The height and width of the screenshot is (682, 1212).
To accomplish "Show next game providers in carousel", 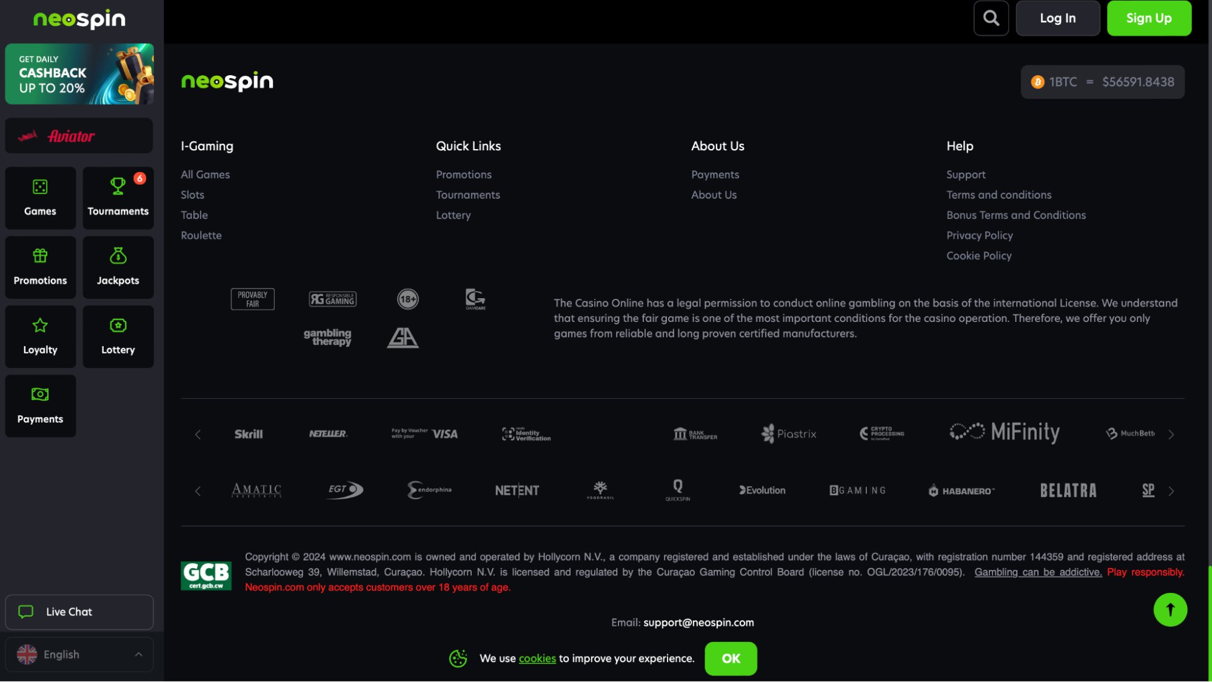I will pos(1171,491).
